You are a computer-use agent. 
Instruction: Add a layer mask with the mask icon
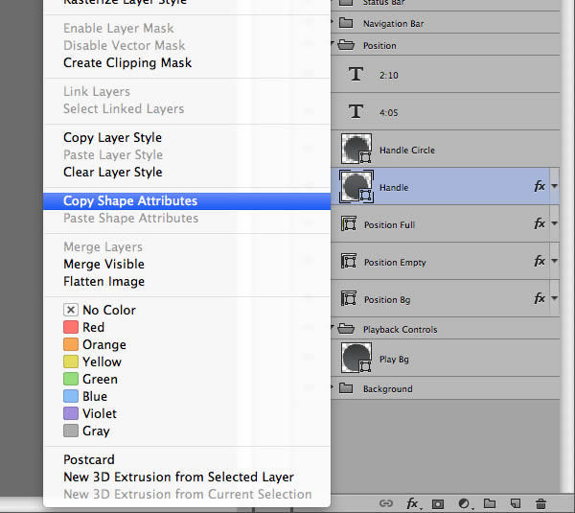[438, 502]
